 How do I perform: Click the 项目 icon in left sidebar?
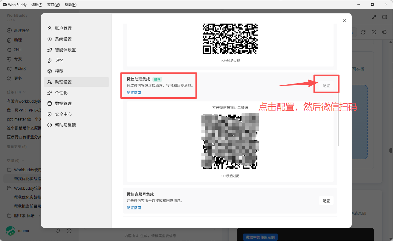pos(9,50)
